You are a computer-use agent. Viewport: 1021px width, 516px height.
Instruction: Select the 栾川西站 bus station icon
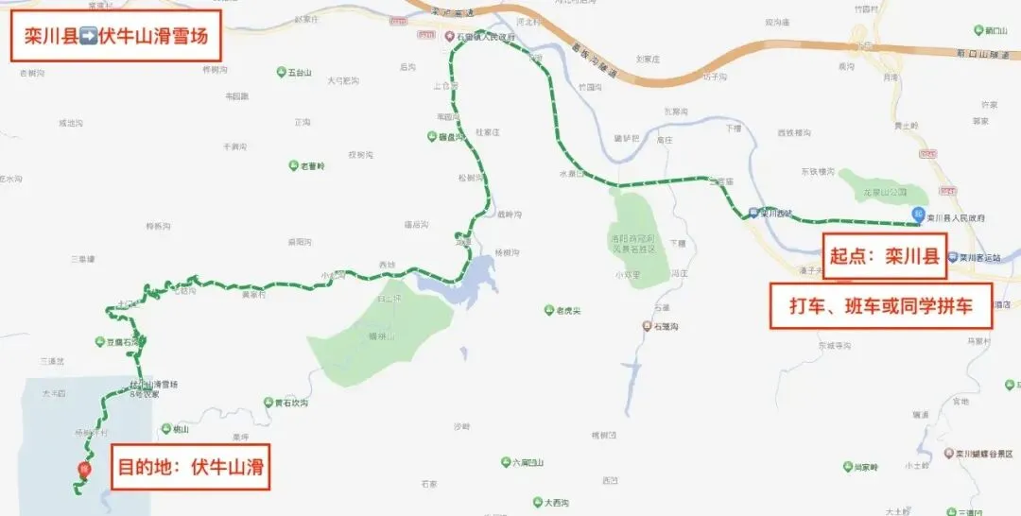click(753, 213)
